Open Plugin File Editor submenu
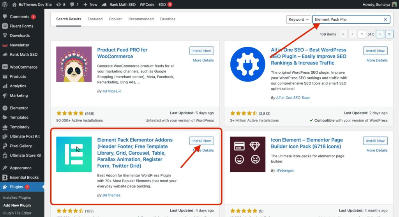Image resolution: width=399 pixels, height=217 pixels. pyautogui.click(x=17, y=213)
